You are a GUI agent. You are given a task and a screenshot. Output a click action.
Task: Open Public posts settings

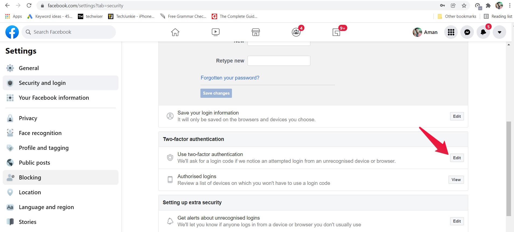point(61,163)
